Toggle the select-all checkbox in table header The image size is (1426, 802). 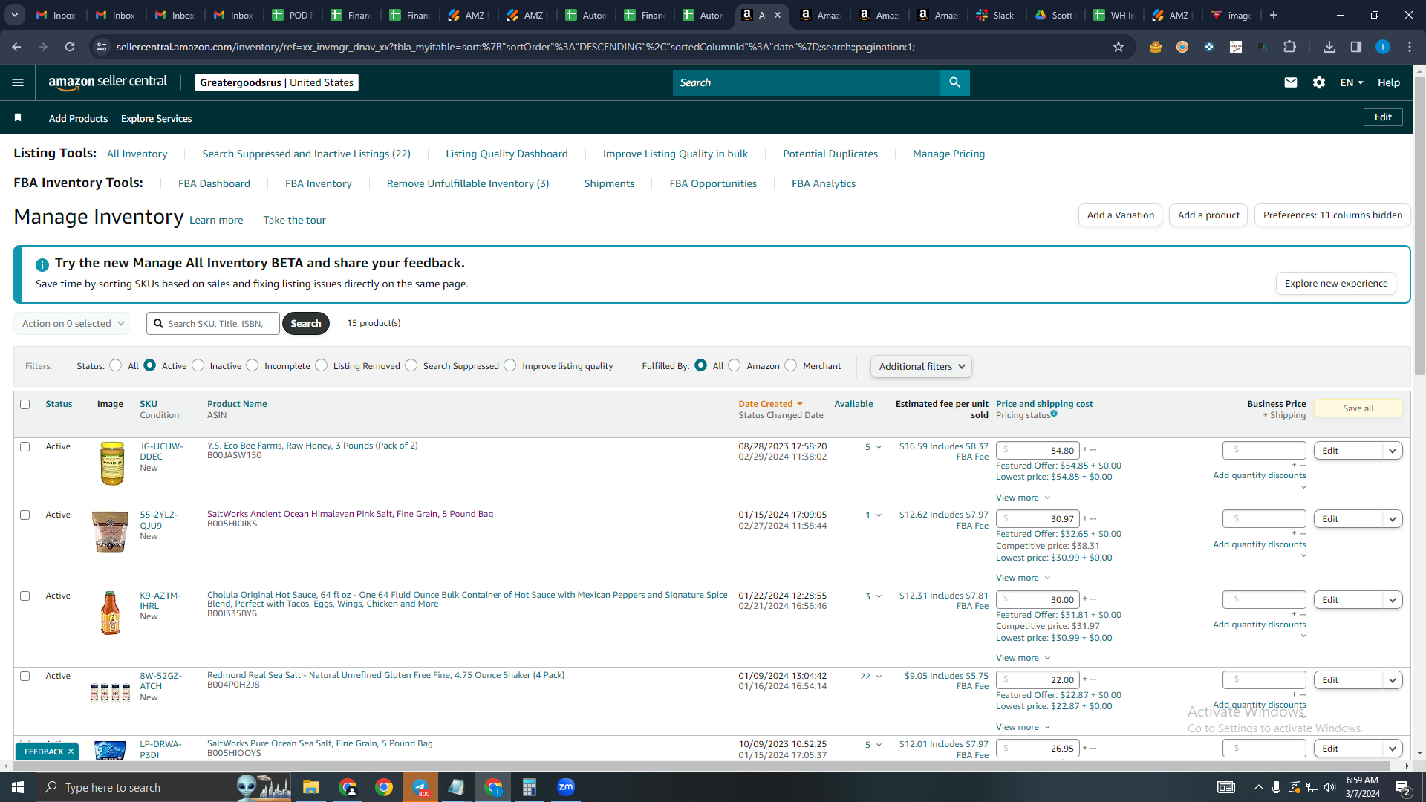click(25, 405)
